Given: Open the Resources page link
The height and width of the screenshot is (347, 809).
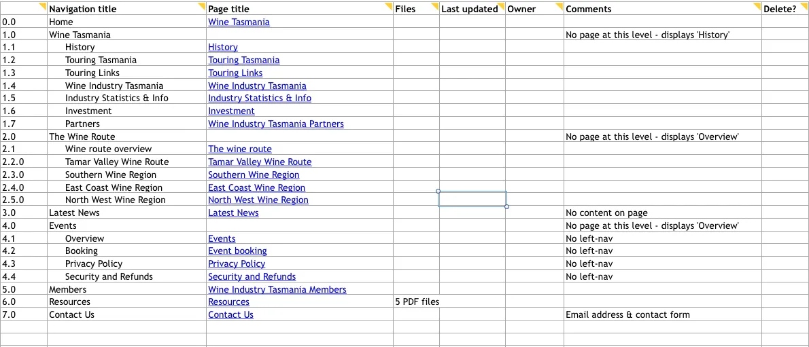Looking at the screenshot, I should pos(228,302).
